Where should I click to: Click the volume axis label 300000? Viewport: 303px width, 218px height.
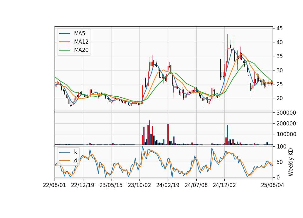click(x=286, y=113)
